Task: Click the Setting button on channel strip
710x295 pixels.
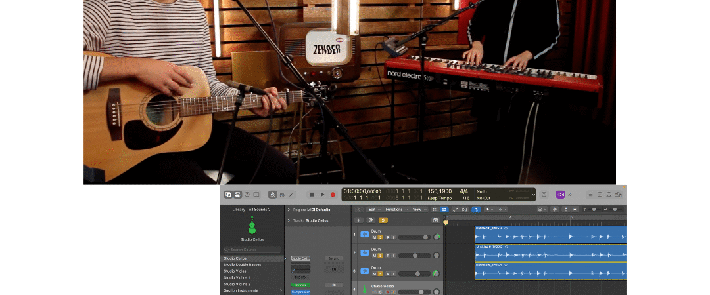Action: [334, 258]
